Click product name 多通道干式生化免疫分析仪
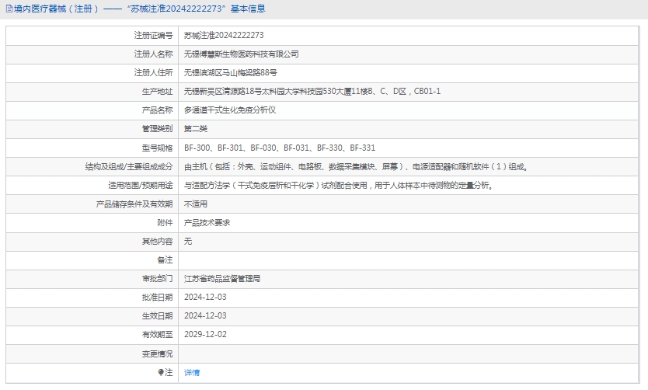The width and height of the screenshot is (648, 390). [x=230, y=110]
